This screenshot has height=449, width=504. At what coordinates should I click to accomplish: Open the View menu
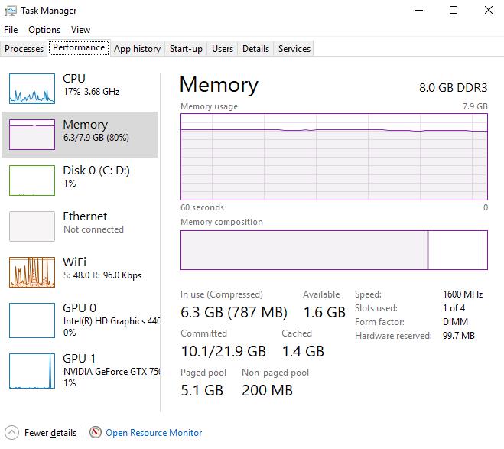point(80,30)
